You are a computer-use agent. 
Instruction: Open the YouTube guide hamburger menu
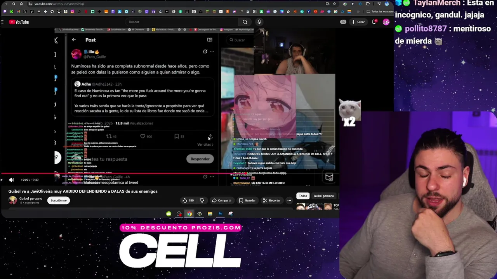tap(2, 22)
